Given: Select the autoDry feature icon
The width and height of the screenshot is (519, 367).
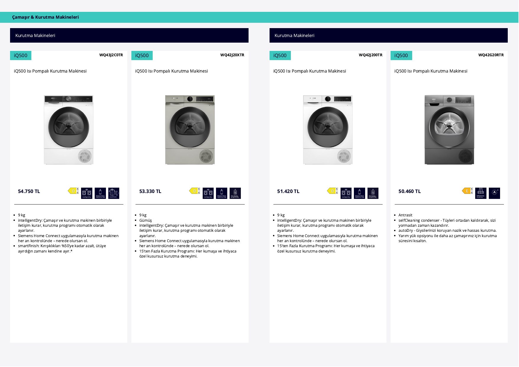Looking at the screenshot, I should pyautogui.click(x=494, y=193).
